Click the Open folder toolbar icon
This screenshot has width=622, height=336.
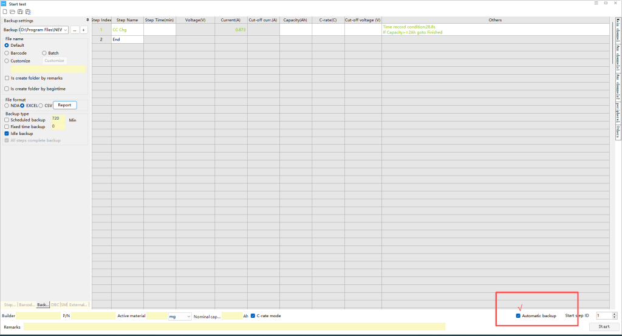[x=12, y=12]
